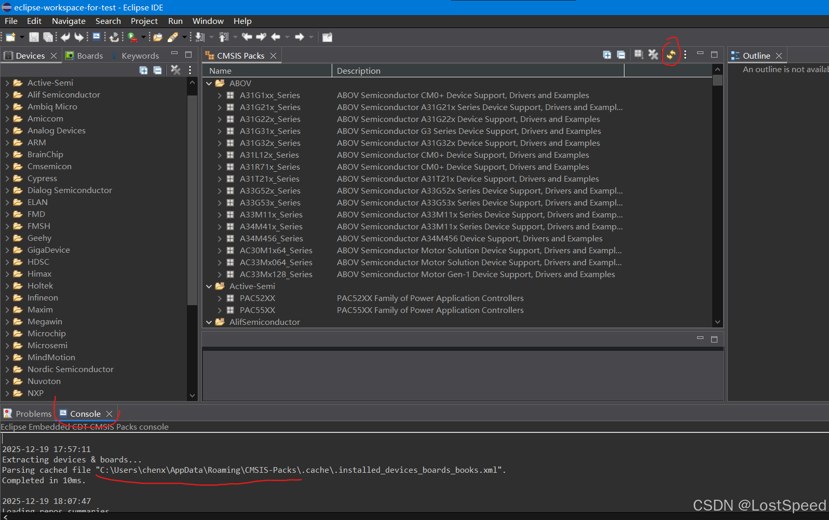Click the Save All toolbar icon
Image resolution: width=829 pixels, height=520 pixels.
click(x=48, y=37)
